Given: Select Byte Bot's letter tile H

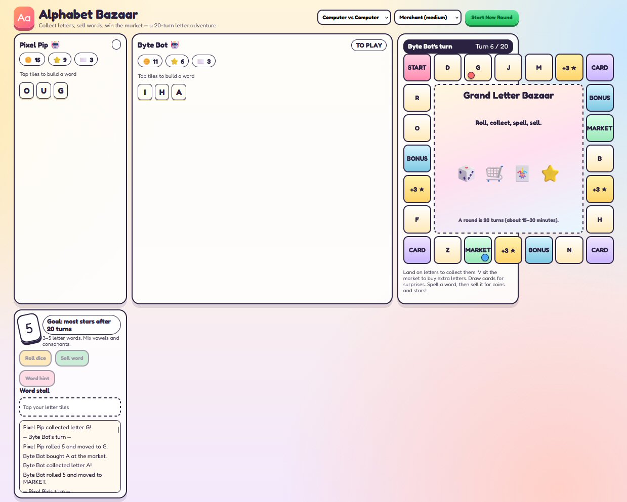Looking at the screenshot, I should tap(162, 93).
